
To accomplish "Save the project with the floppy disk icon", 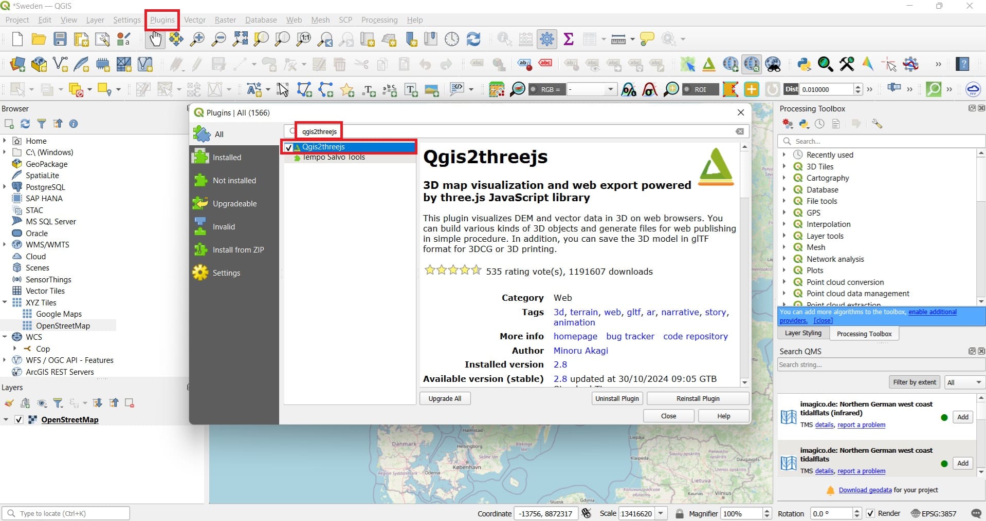I will pos(60,39).
